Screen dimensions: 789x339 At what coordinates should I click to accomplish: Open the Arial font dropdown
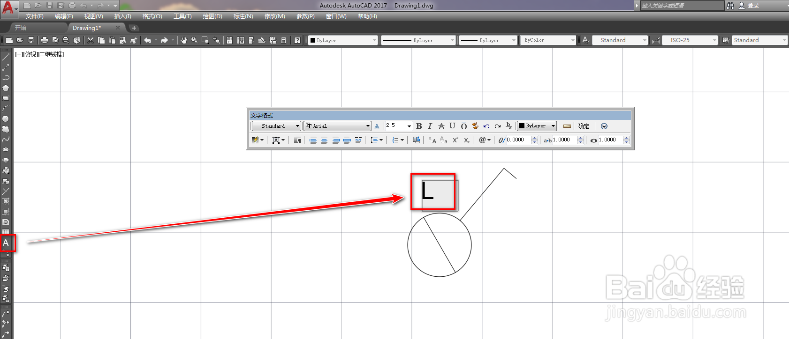pyautogui.click(x=338, y=126)
